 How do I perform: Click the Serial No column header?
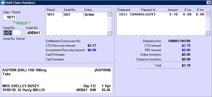[70, 10]
